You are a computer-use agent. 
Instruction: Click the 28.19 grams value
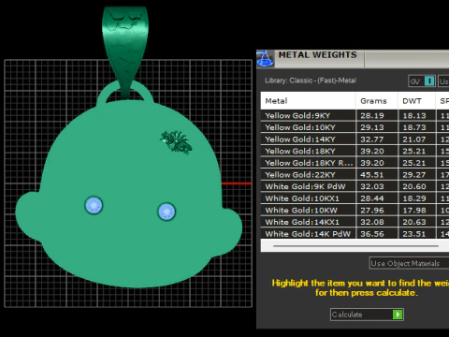372,116
